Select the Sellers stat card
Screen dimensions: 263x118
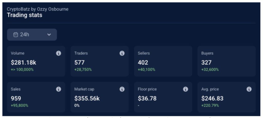(163, 61)
